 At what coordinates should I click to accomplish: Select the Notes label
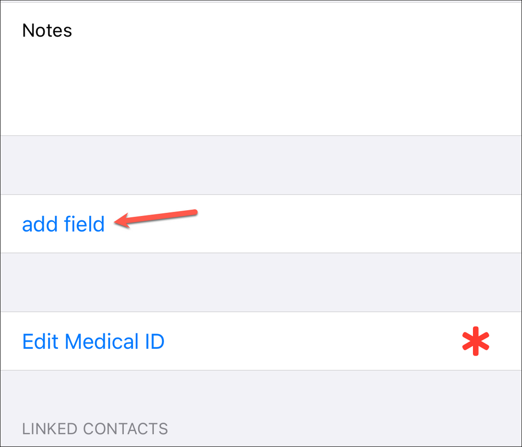click(x=46, y=30)
